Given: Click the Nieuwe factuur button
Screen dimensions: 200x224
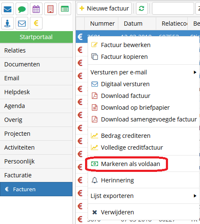Looking at the screenshot, I should point(104,8).
